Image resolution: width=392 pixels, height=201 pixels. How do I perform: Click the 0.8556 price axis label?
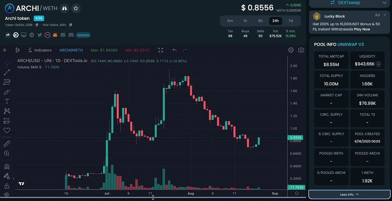click(296, 137)
